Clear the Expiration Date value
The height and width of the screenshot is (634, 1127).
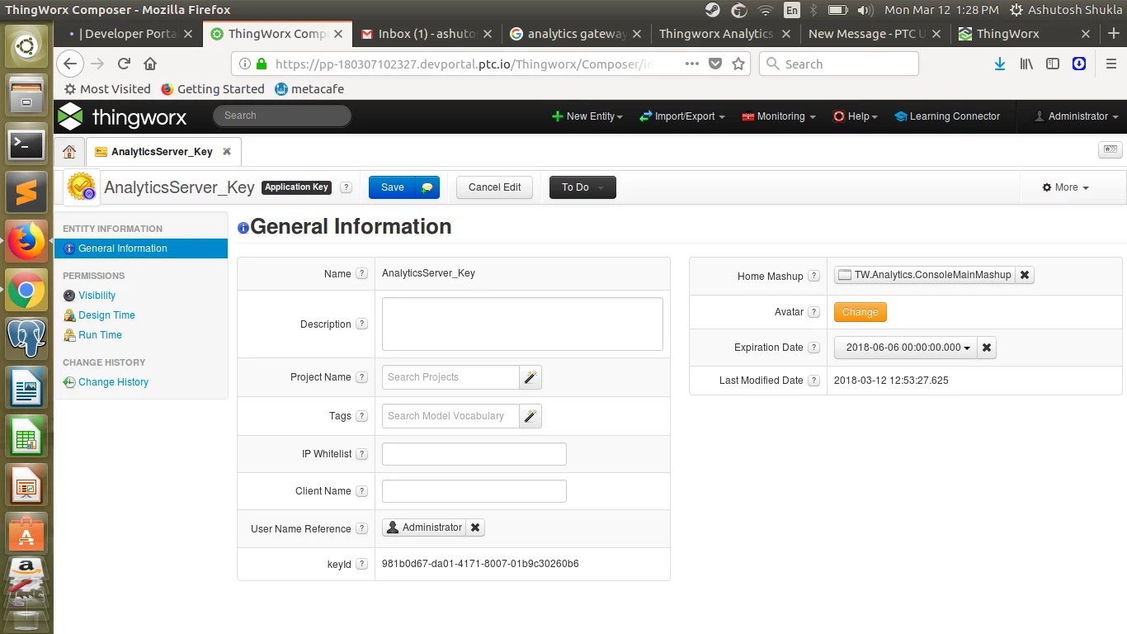click(x=987, y=348)
